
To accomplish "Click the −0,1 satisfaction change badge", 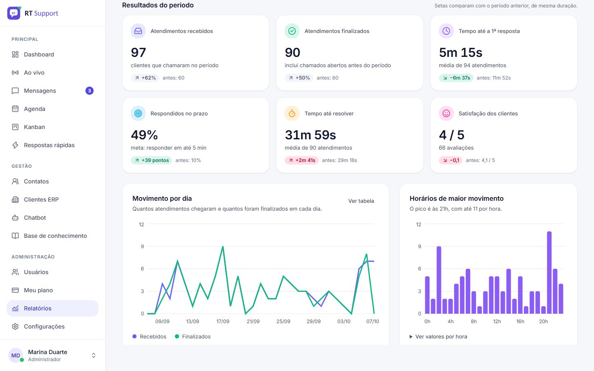I will [x=450, y=160].
